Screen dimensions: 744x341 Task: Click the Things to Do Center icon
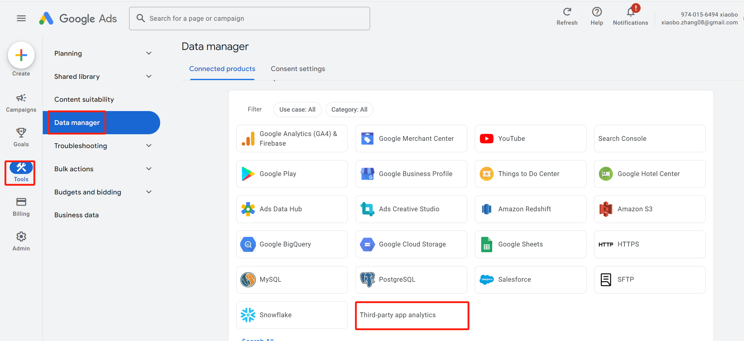click(487, 174)
